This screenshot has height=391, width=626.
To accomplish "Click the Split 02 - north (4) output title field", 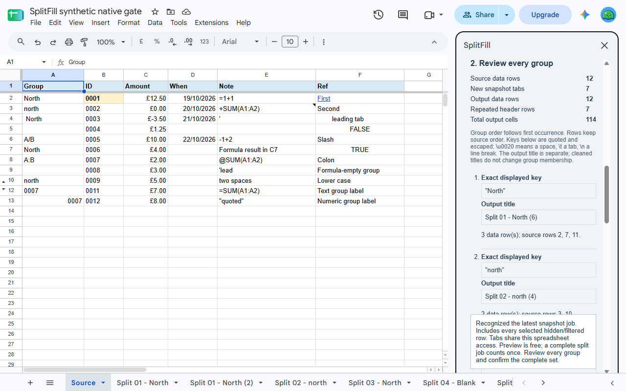I will (538, 296).
